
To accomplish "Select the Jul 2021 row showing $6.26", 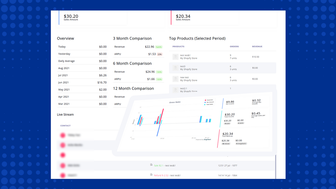I will [x=82, y=75].
